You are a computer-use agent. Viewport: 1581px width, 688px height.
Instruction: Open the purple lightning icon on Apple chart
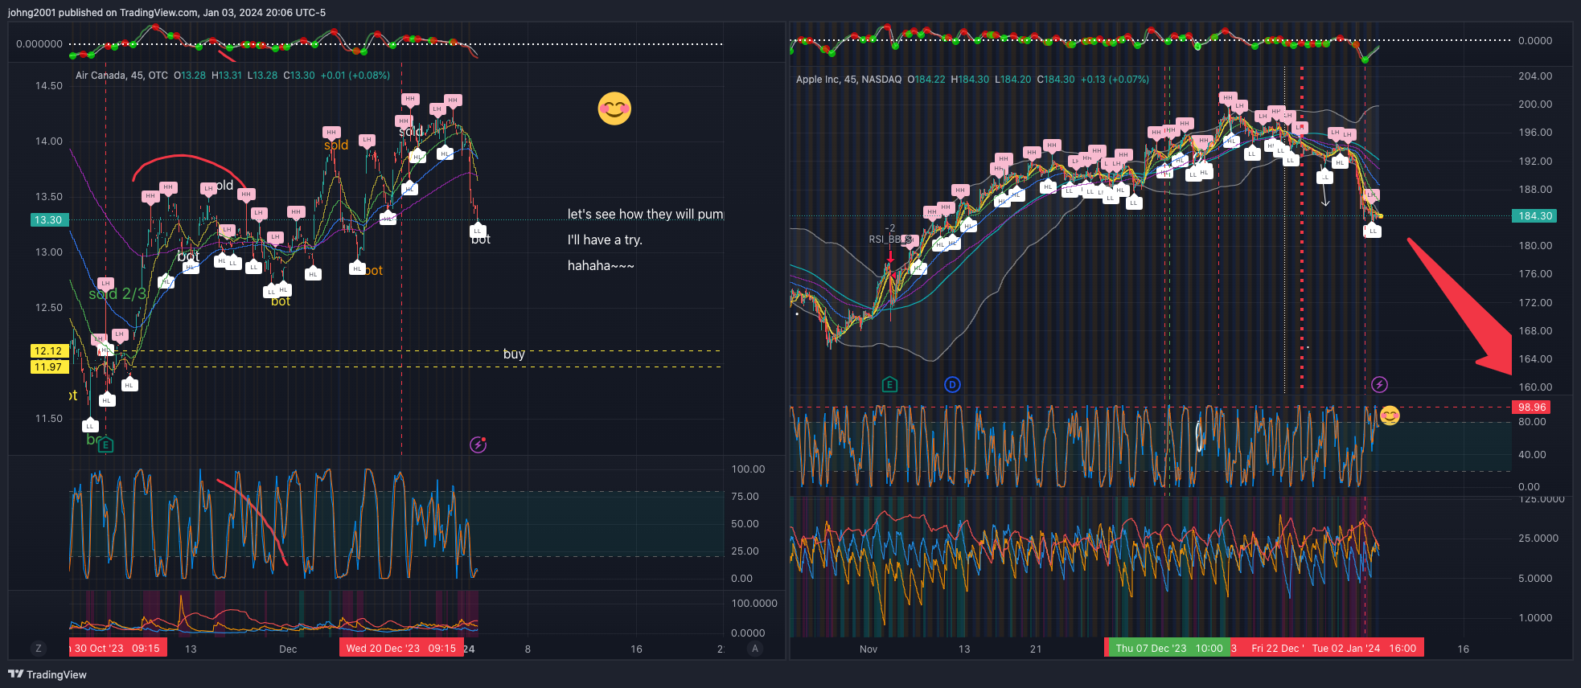1379,384
